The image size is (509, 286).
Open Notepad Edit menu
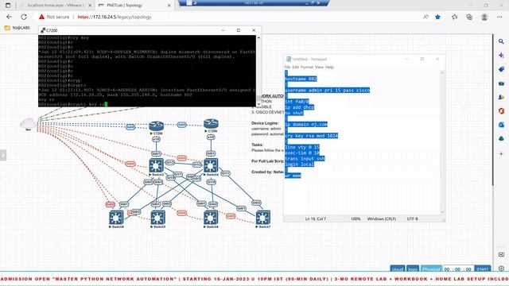click(295, 67)
